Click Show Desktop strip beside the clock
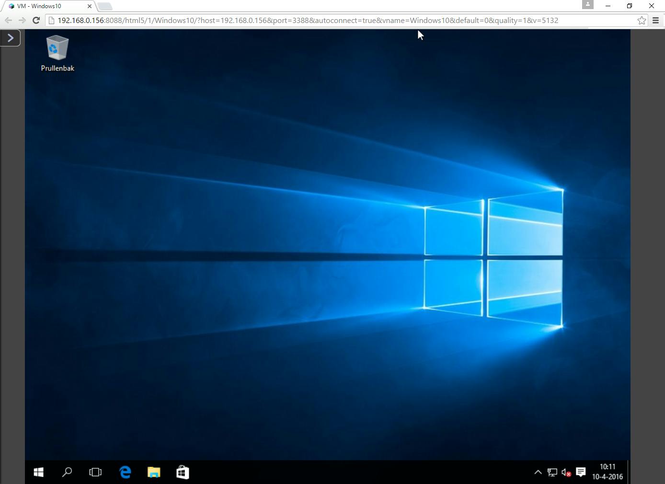 629,472
